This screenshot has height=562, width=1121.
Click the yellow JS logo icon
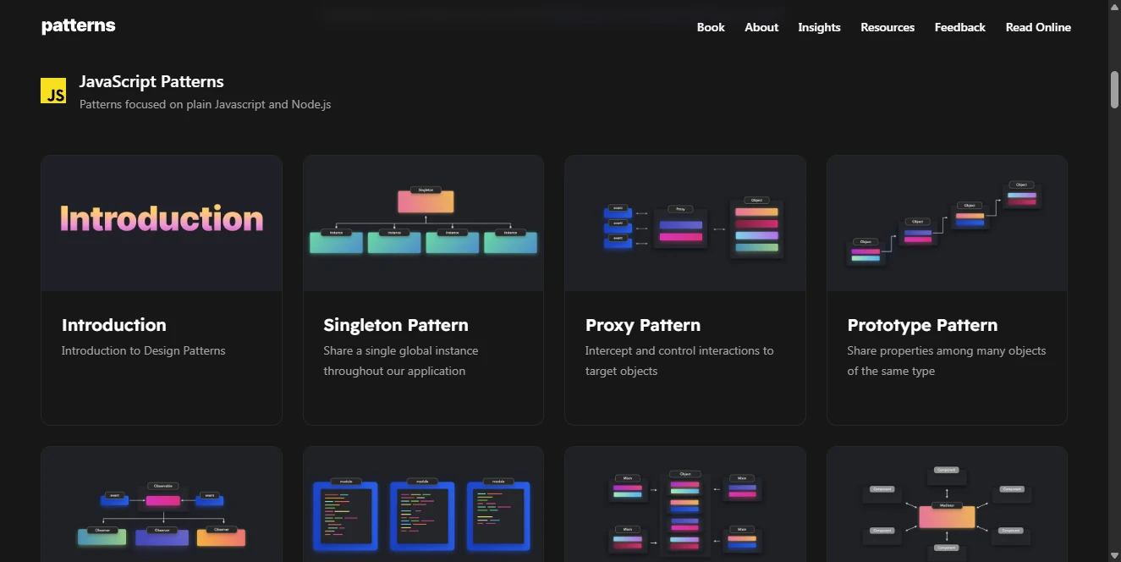[x=53, y=91]
